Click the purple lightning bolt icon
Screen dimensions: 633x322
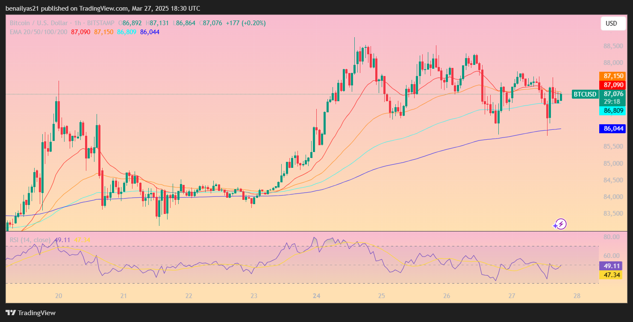pyautogui.click(x=560, y=224)
